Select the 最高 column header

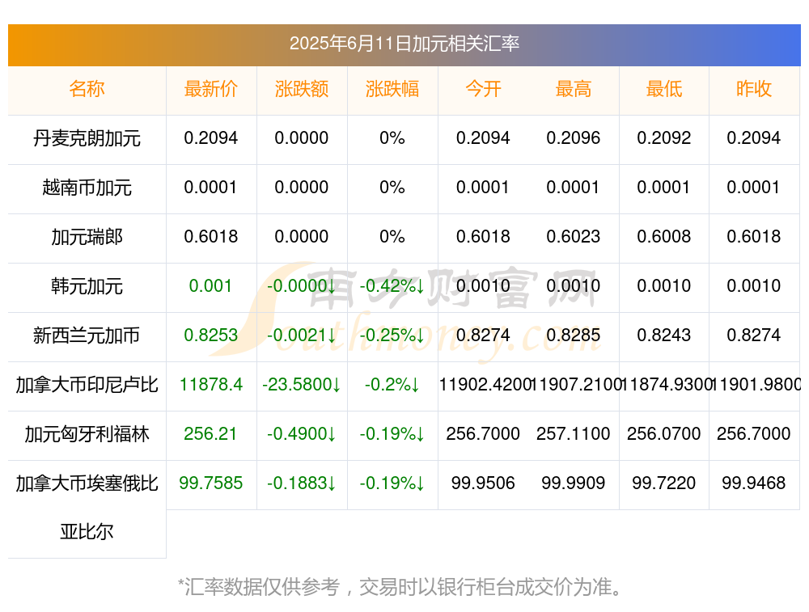574,89
